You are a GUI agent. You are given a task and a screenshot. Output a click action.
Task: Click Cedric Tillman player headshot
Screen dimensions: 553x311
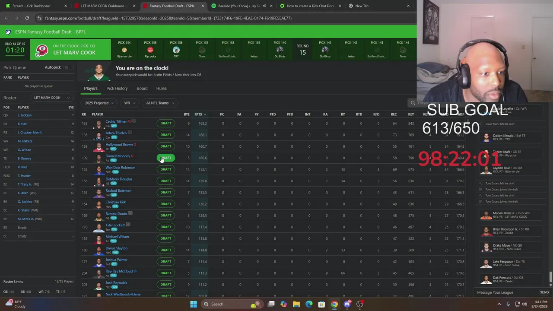click(99, 124)
